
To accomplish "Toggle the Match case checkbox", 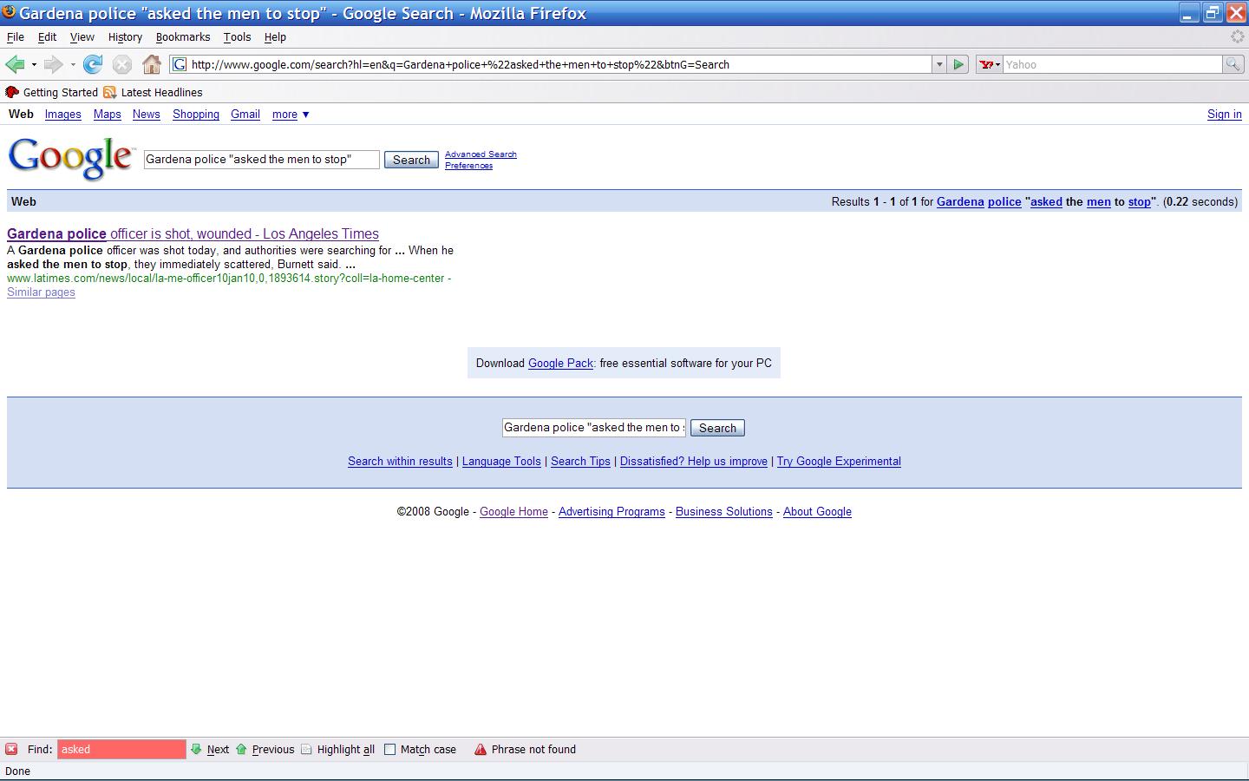I will tap(389, 749).
